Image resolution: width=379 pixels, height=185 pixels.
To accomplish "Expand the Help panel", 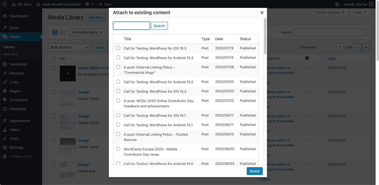I will tap(360, 12).
